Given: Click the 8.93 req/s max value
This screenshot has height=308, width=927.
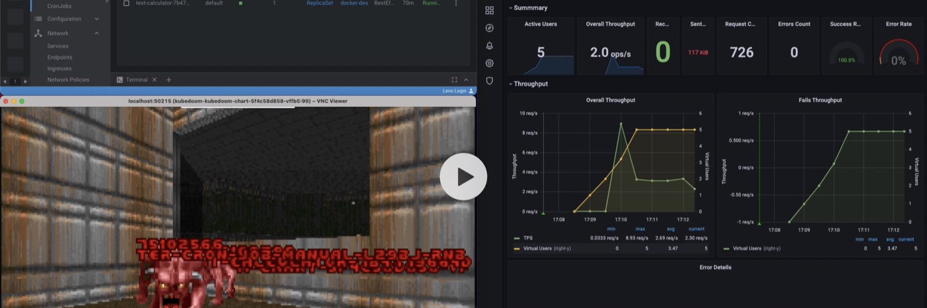Looking at the screenshot, I should (x=638, y=238).
